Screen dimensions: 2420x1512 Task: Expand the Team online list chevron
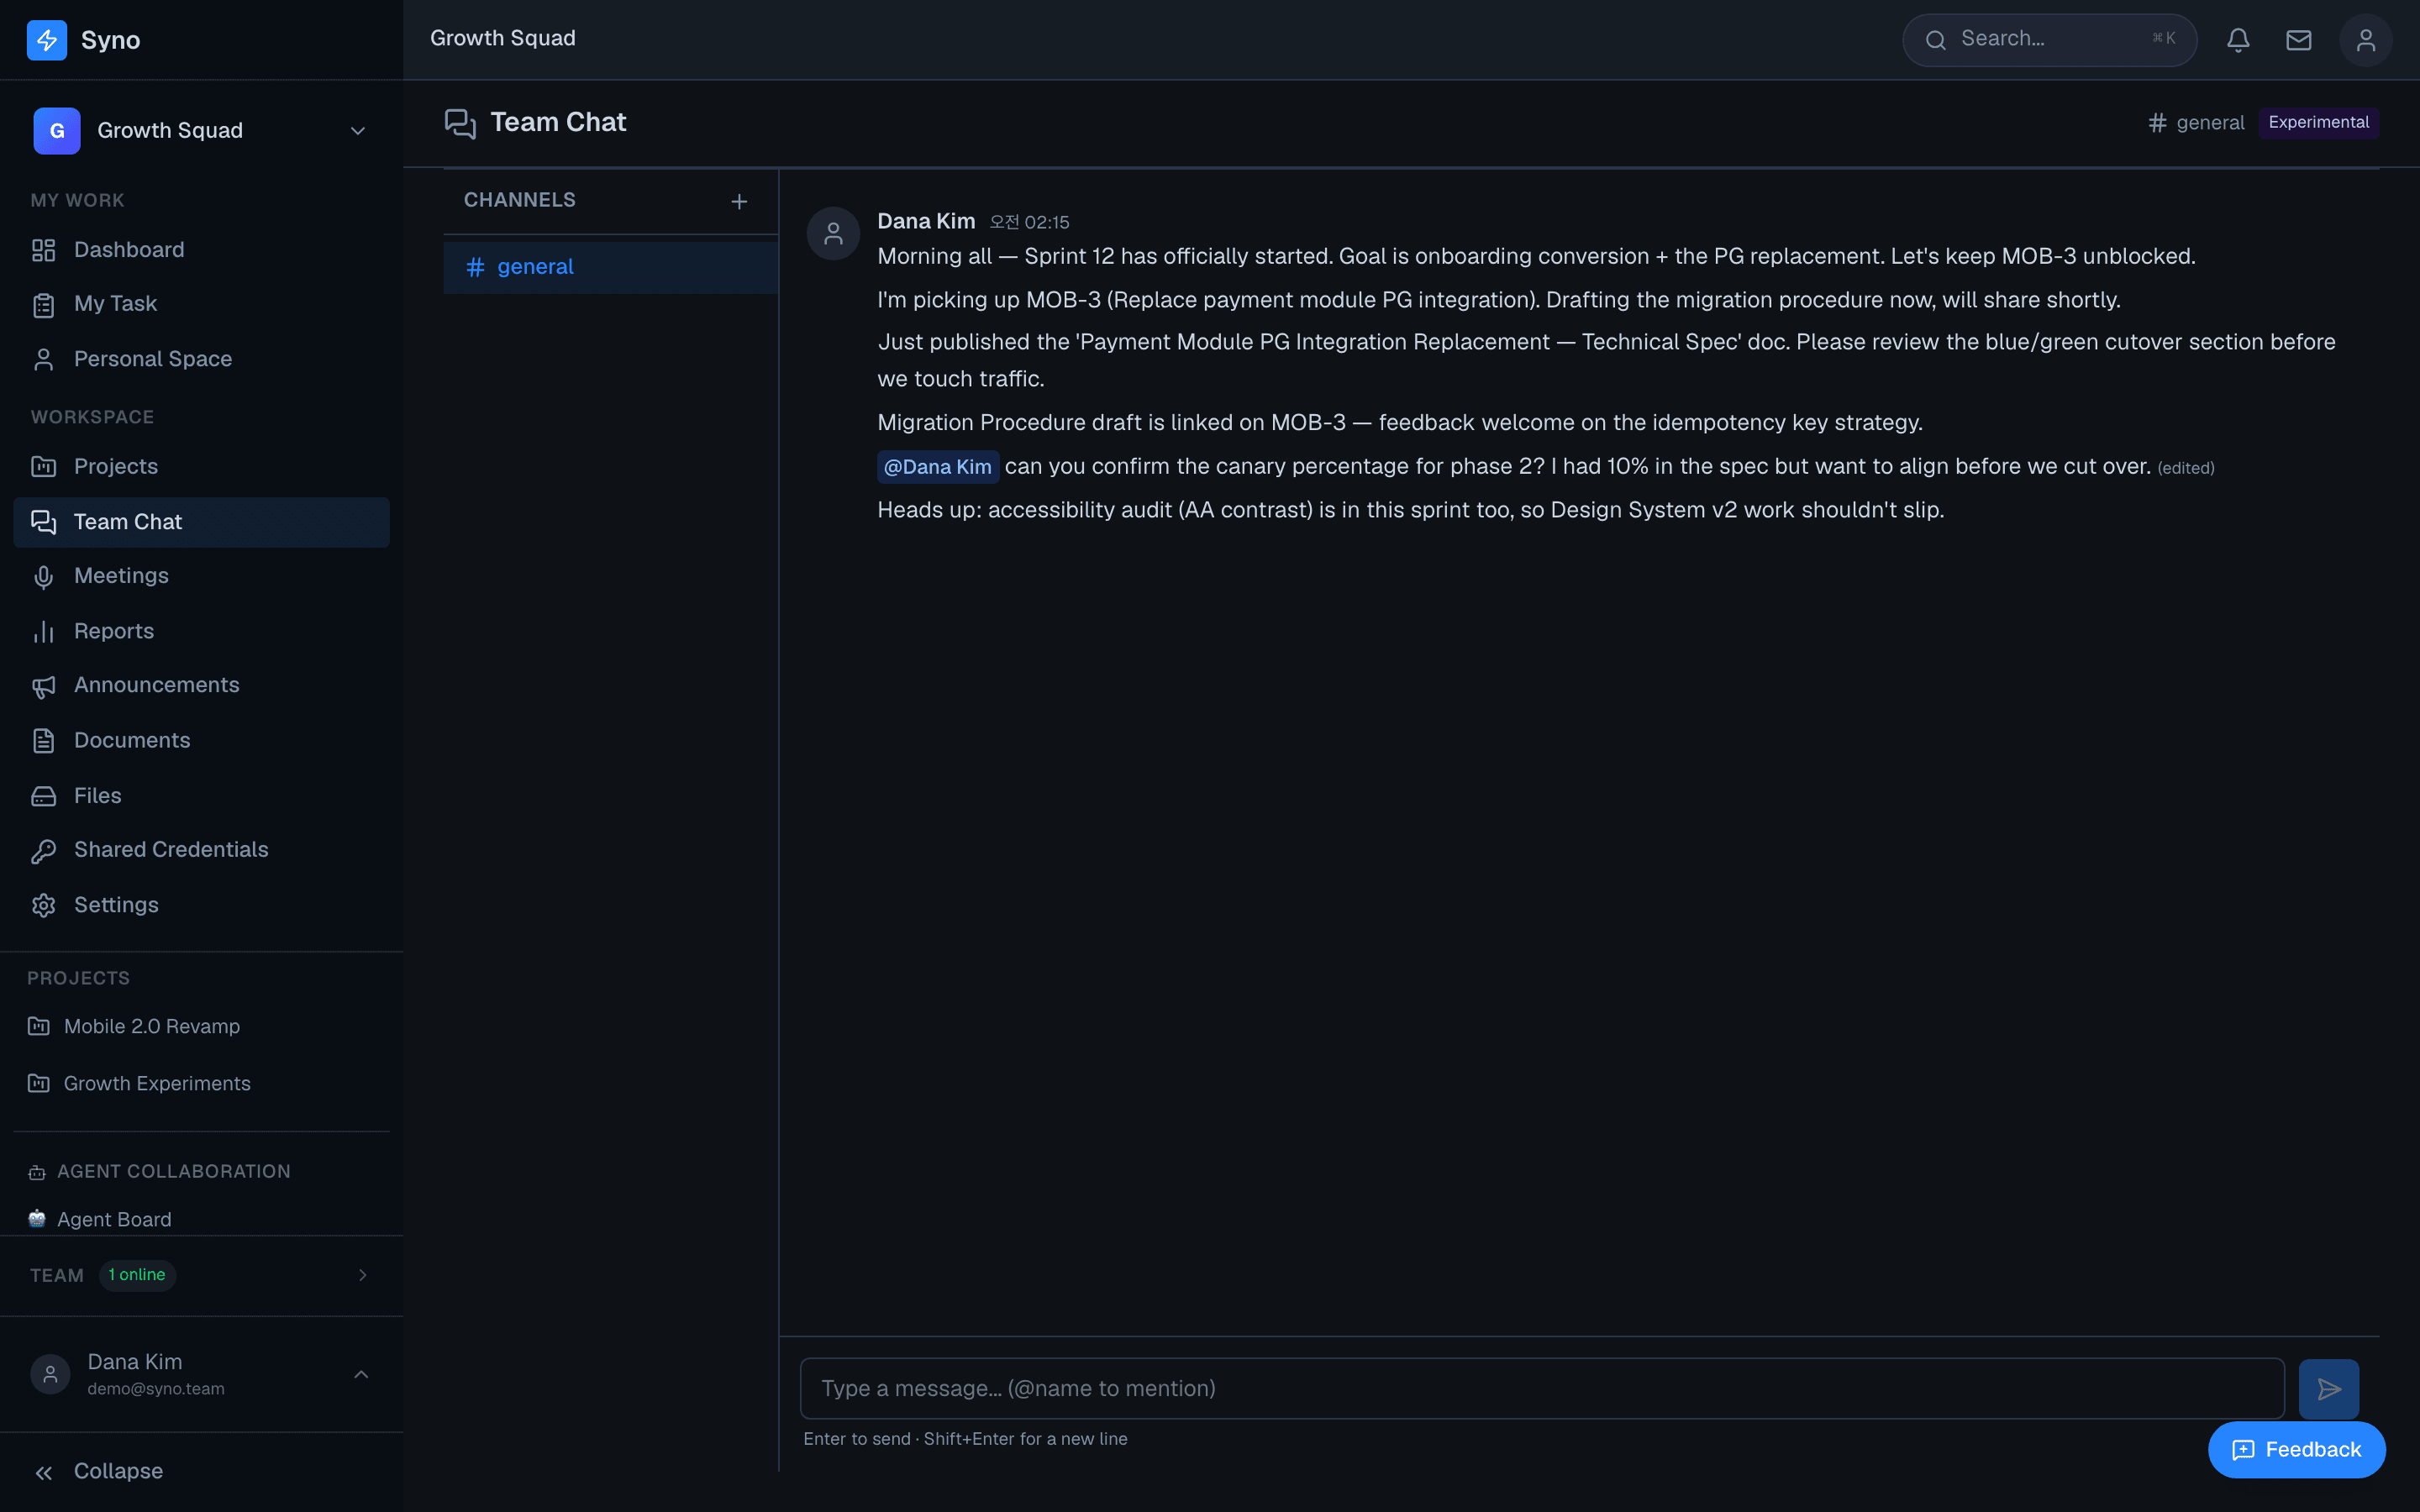pyautogui.click(x=363, y=1275)
